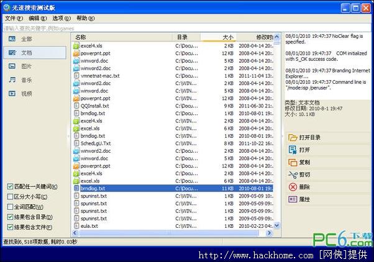Click the 删除 red delete icon
The height and width of the screenshot is (262, 374).
pos(293,187)
